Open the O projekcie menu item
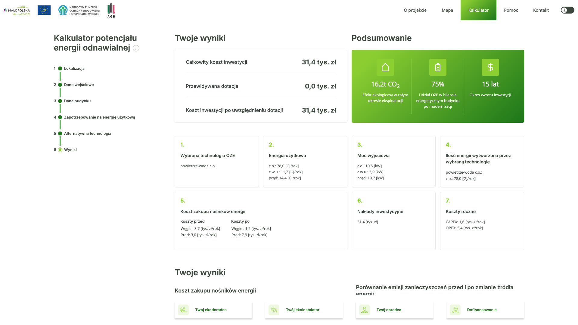This screenshot has width=578, height=325. tap(415, 10)
